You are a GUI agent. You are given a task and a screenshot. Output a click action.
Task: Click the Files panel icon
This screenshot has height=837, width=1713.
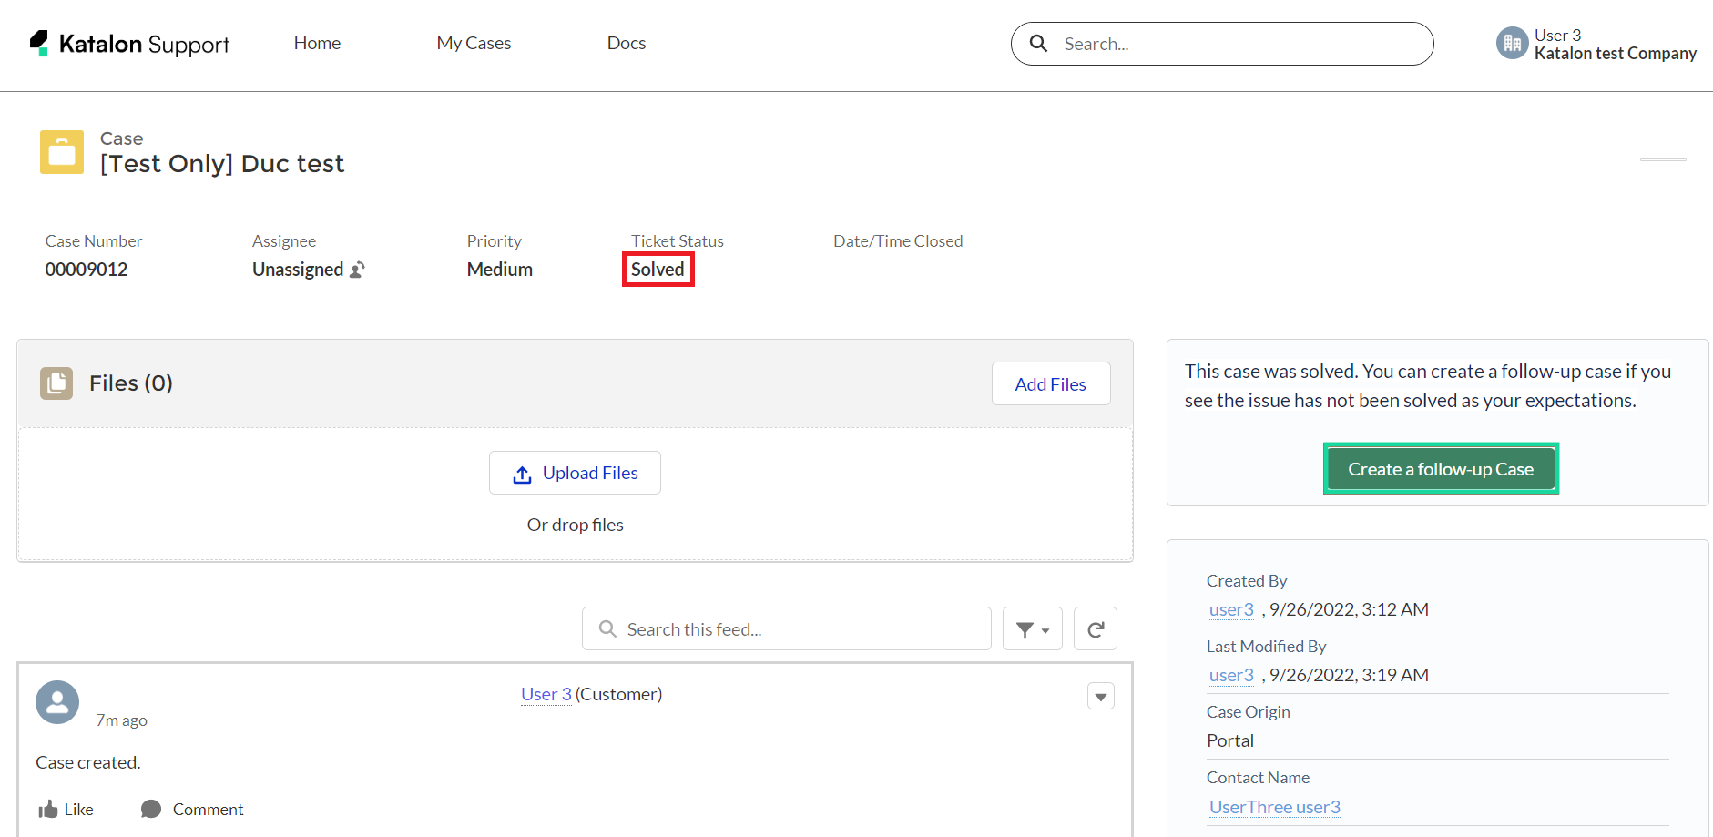(x=56, y=383)
